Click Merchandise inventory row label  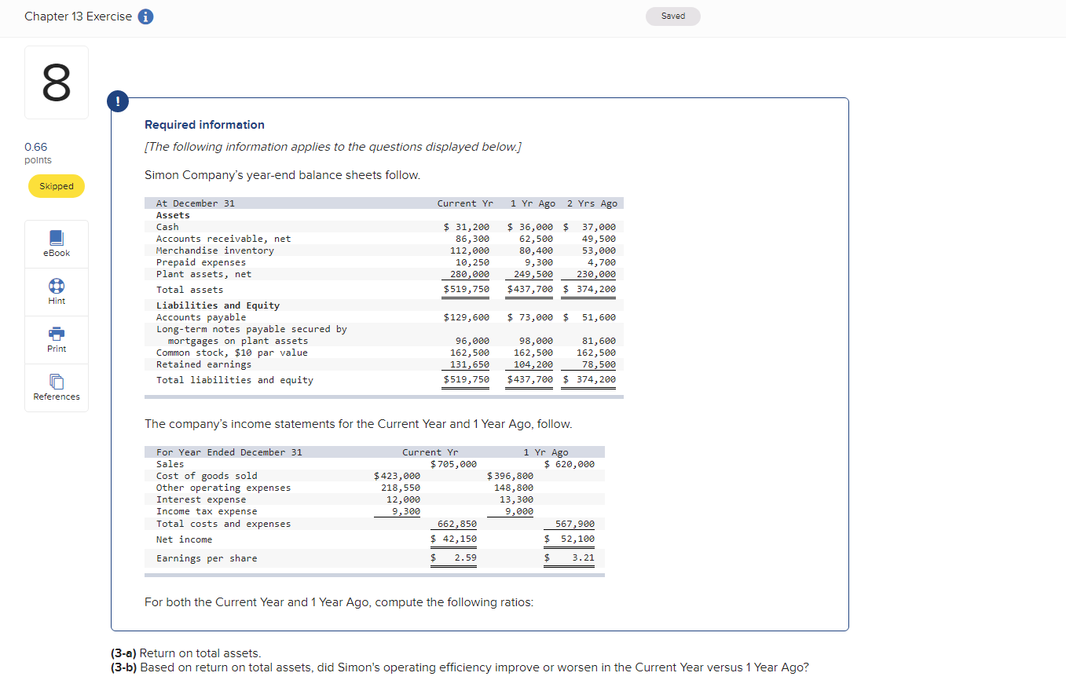click(x=215, y=250)
